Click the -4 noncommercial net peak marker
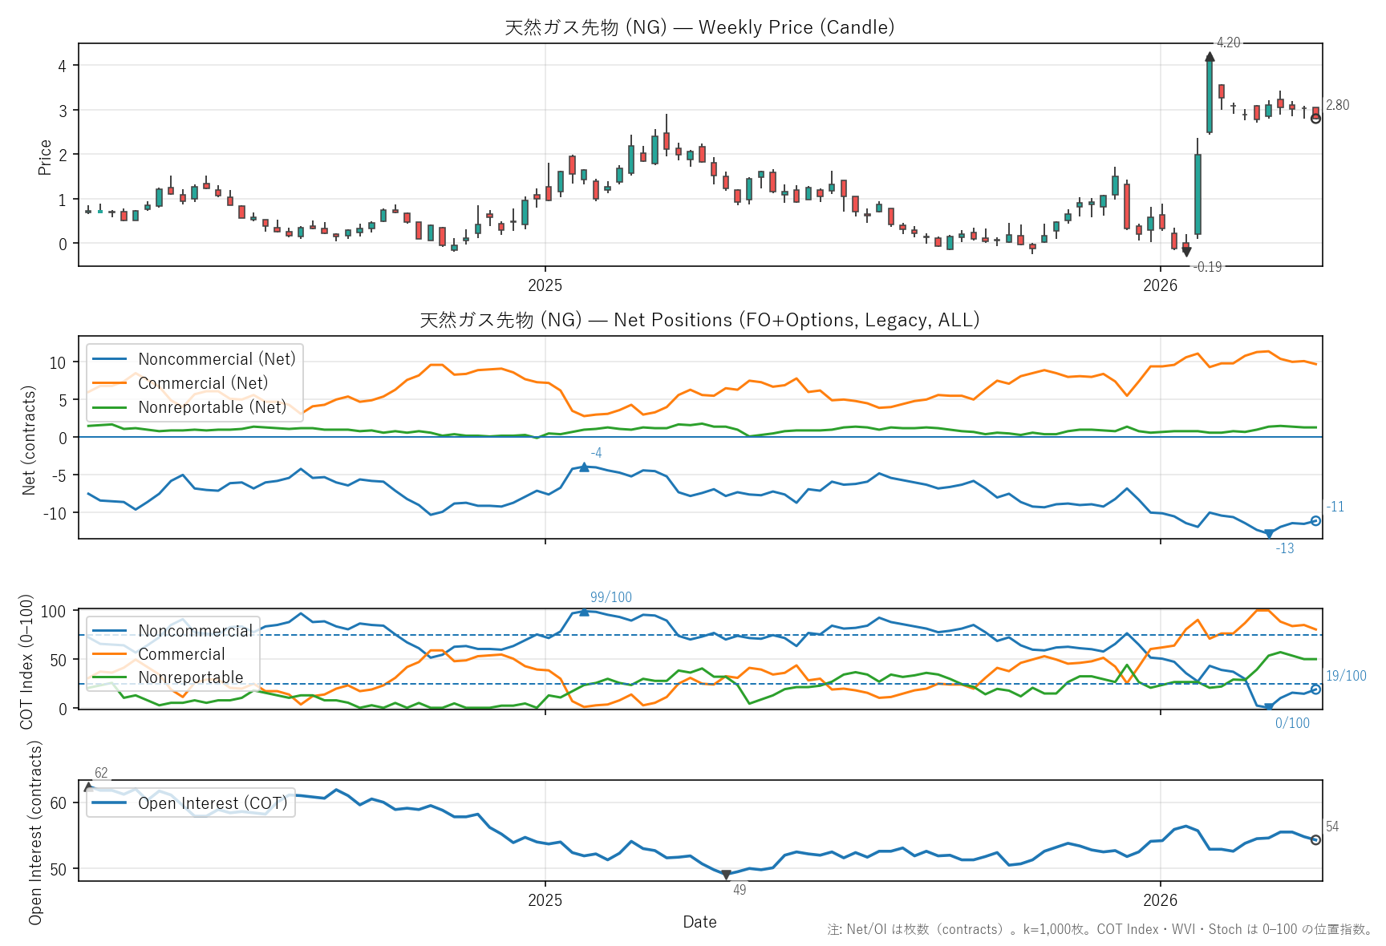The image size is (1386, 946). (x=584, y=467)
